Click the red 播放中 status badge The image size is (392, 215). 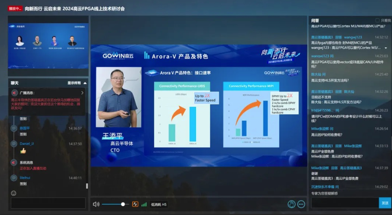click(x=15, y=9)
